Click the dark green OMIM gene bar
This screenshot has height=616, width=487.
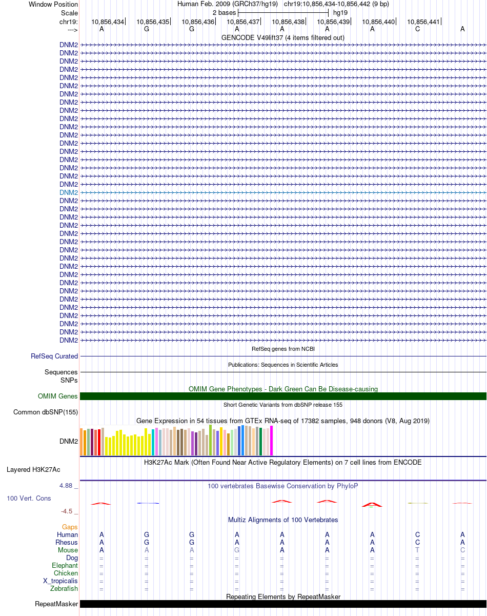[283, 396]
